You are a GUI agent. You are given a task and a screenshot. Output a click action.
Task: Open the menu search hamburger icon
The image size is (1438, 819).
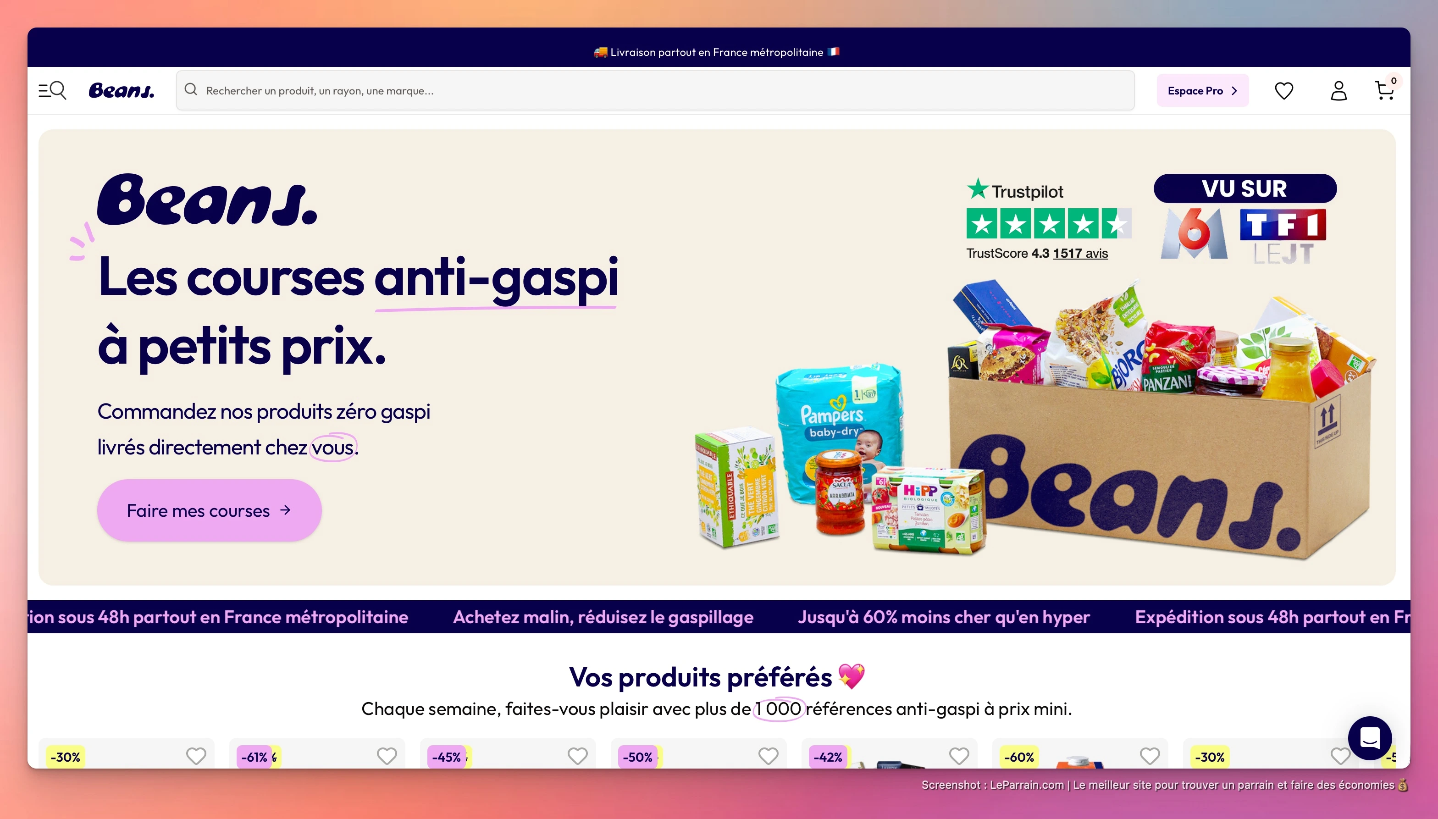52,90
